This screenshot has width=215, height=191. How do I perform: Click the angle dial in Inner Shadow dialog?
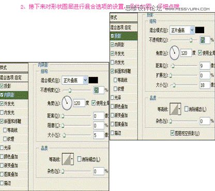pos(67,103)
